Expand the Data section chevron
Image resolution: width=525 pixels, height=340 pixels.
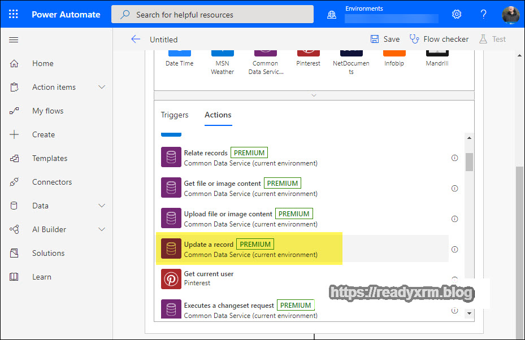(x=102, y=206)
